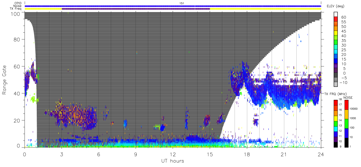The image size is (361, 167).
Task: Select the dark gray 0 to -5 elevation swatch
Action: point(336,75)
